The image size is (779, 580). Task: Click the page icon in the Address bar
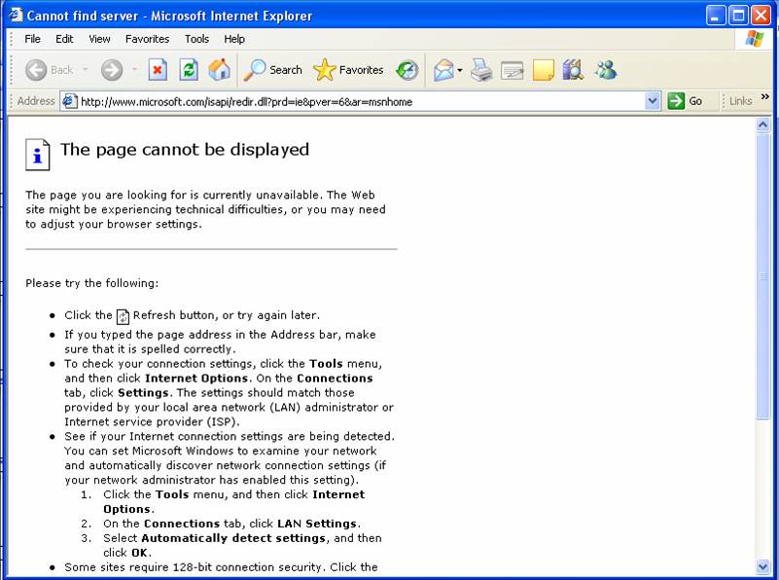pyautogui.click(x=70, y=101)
